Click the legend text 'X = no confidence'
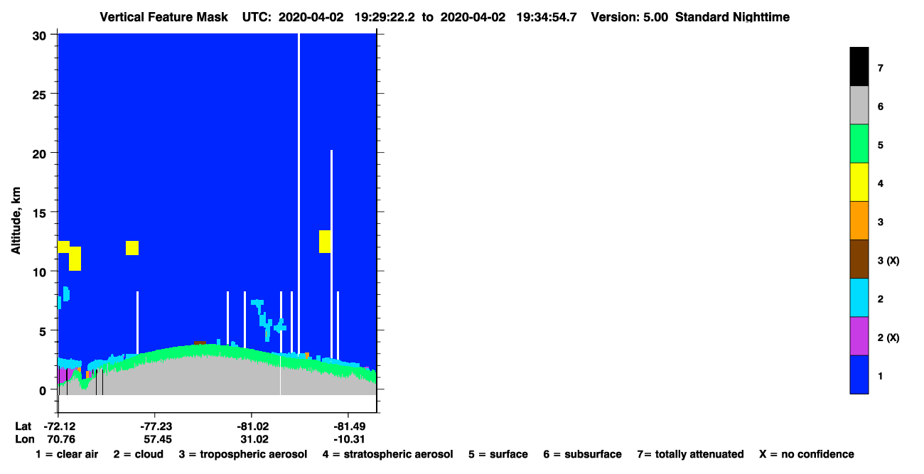Screen dimensions: 924x474 point(807,454)
